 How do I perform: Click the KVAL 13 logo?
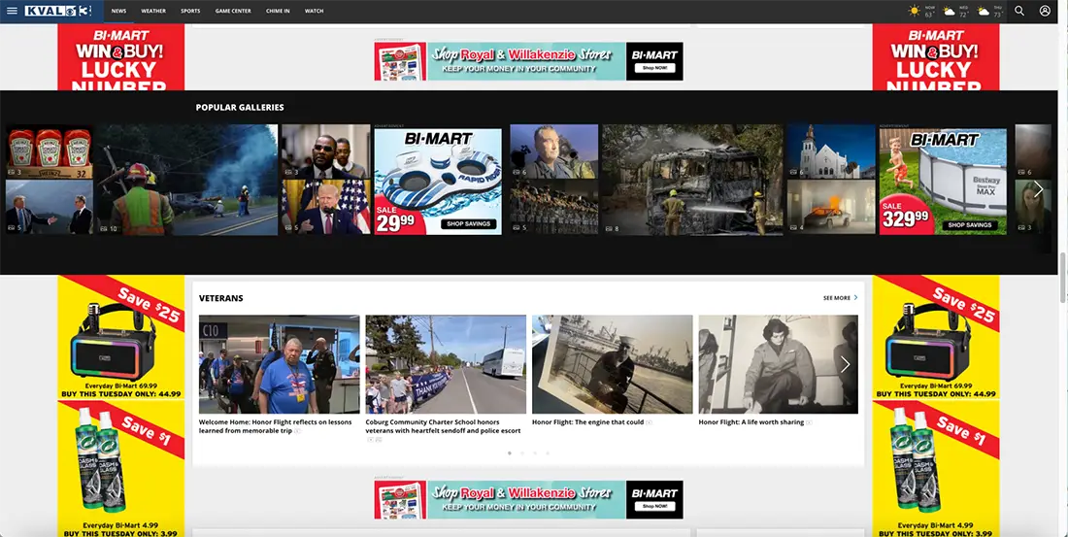pos(58,11)
